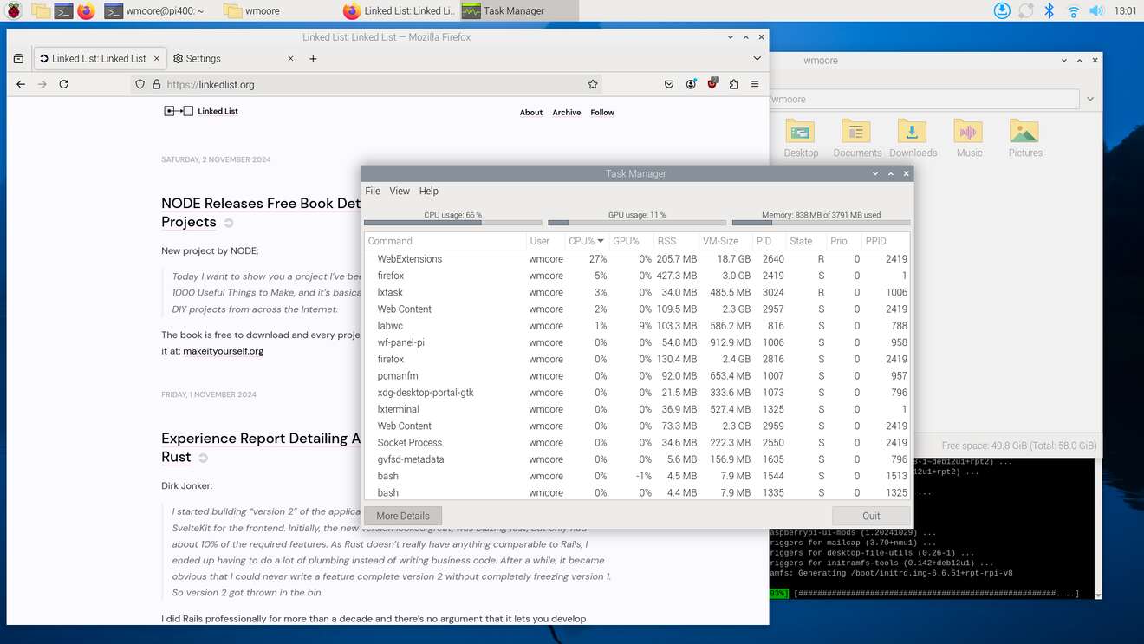Image resolution: width=1144 pixels, height=644 pixels.
Task: Click the padlock site security icon
Action: coord(156,85)
